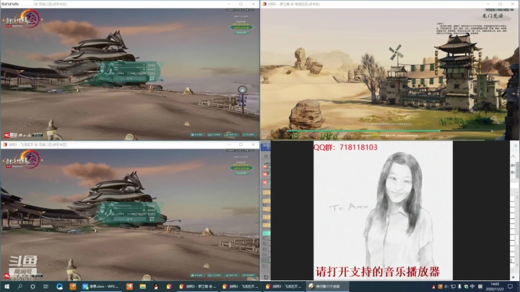Switch to the 梦江南 game taskbar window
This screenshot has width=520, height=292.
click(x=198, y=286)
